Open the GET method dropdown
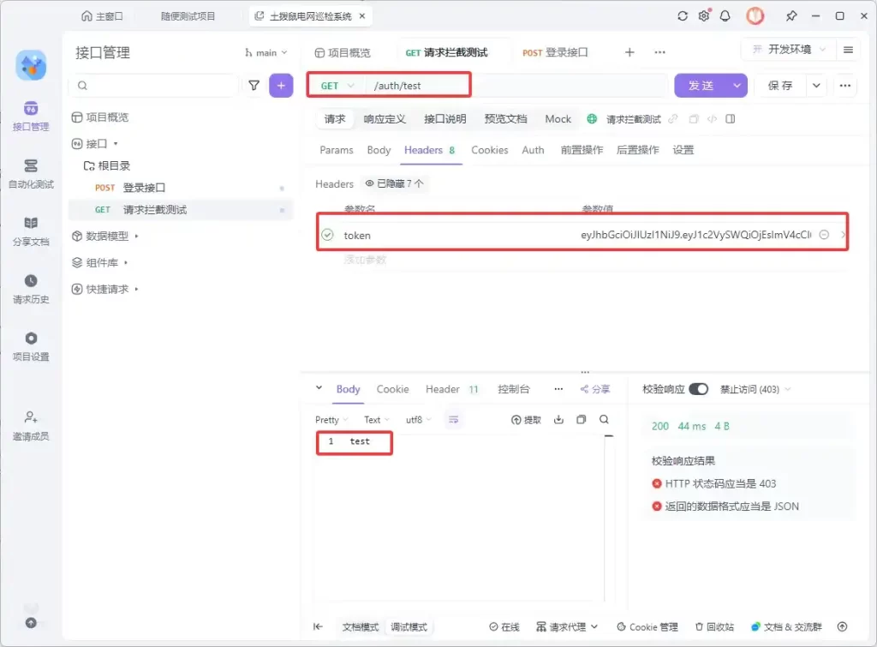Viewport: 877px width, 647px height. tap(337, 86)
